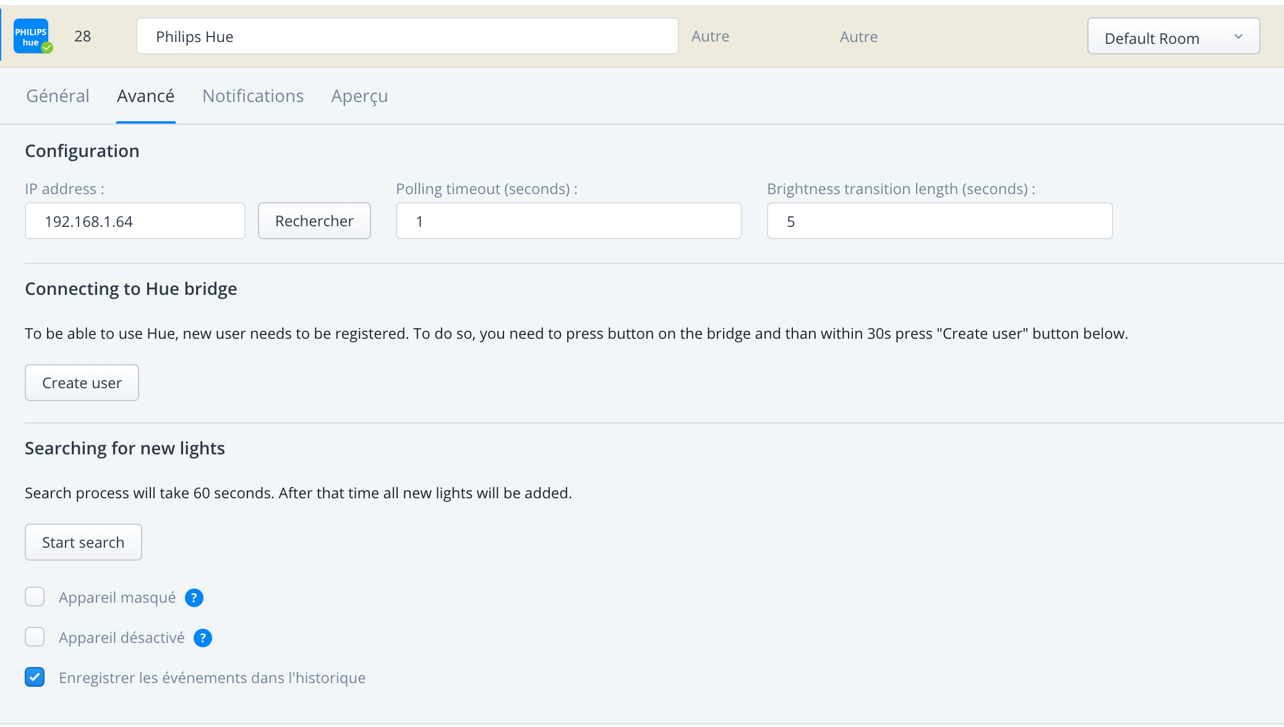Click the Create user button
The width and height of the screenshot is (1284, 727).
(82, 383)
